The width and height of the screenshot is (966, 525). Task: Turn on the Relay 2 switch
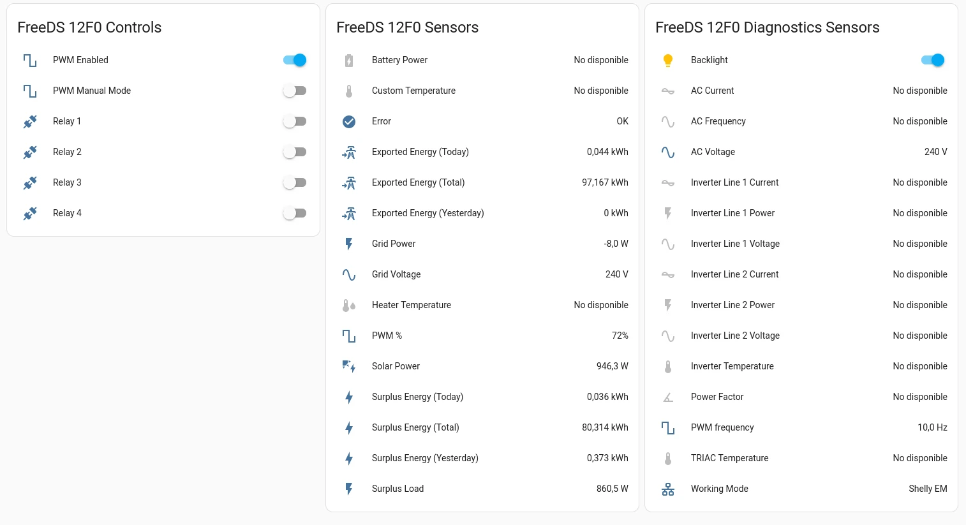click(295, 152)
